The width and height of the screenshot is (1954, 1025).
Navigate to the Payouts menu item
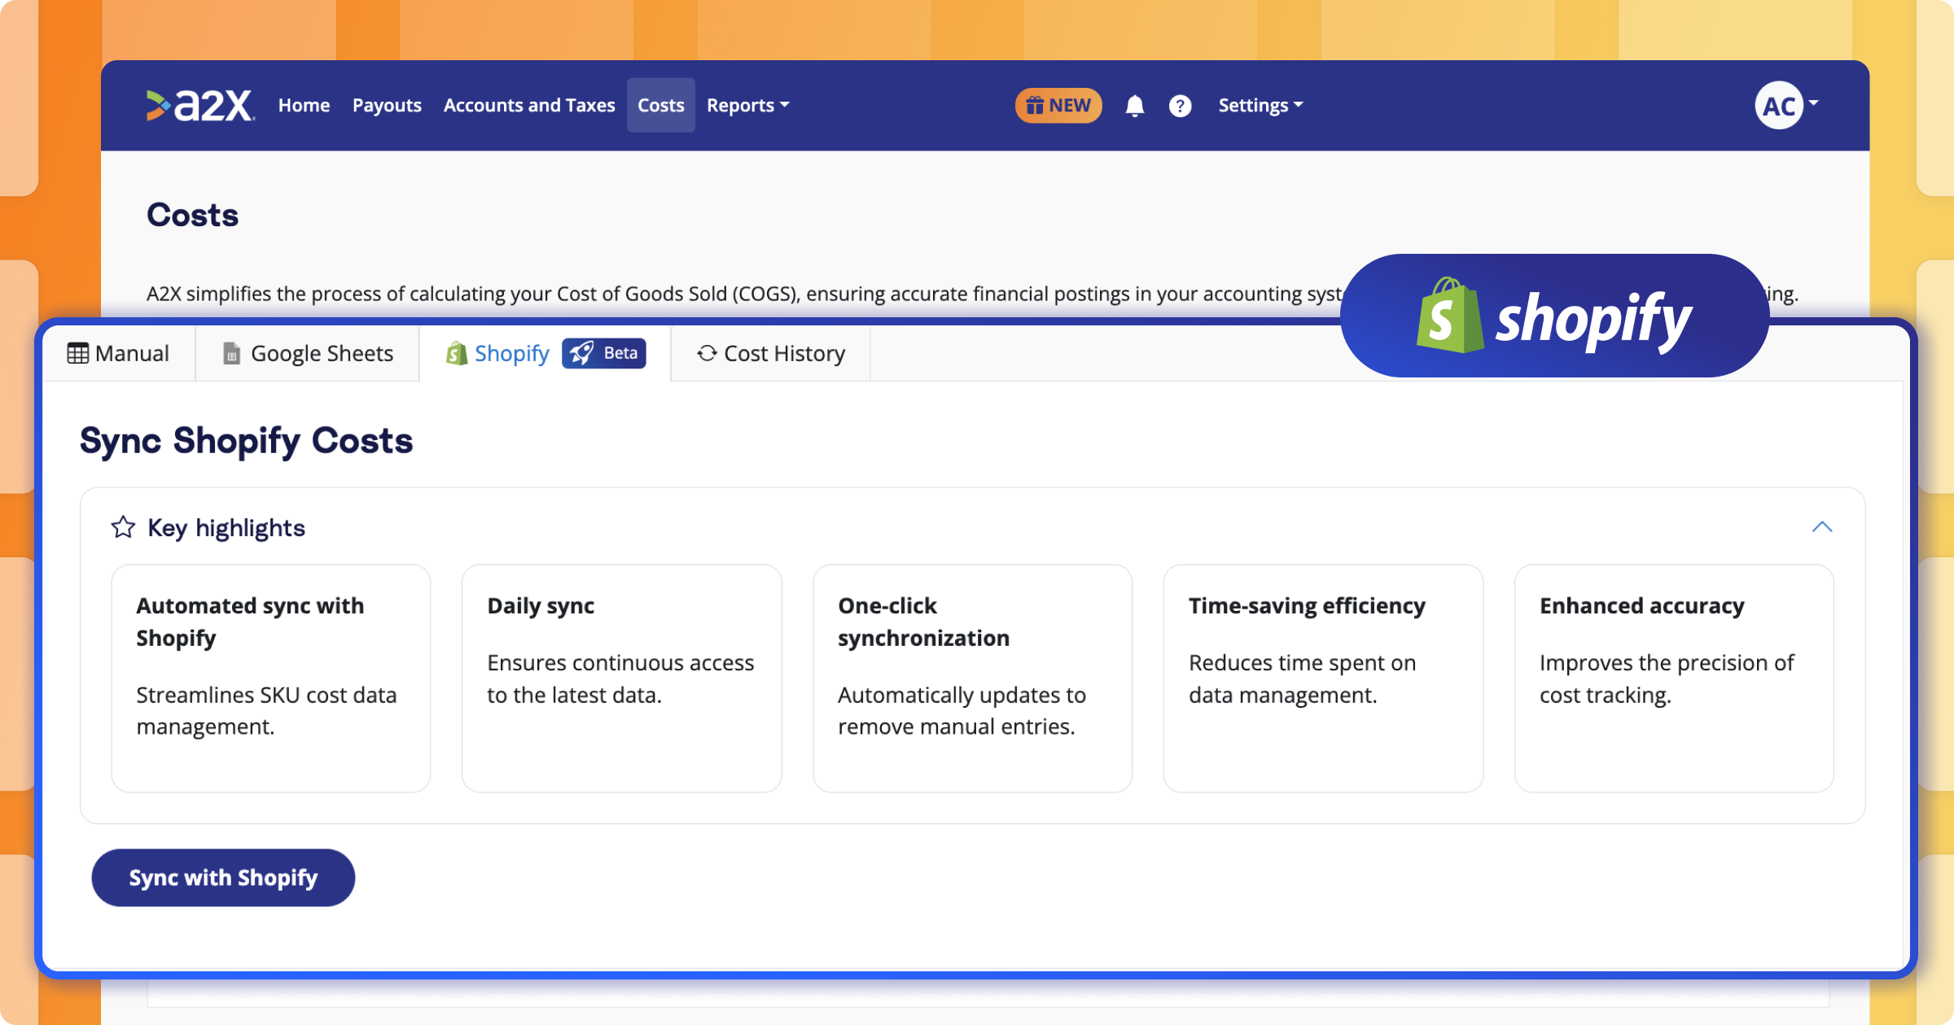click(387, 105)
